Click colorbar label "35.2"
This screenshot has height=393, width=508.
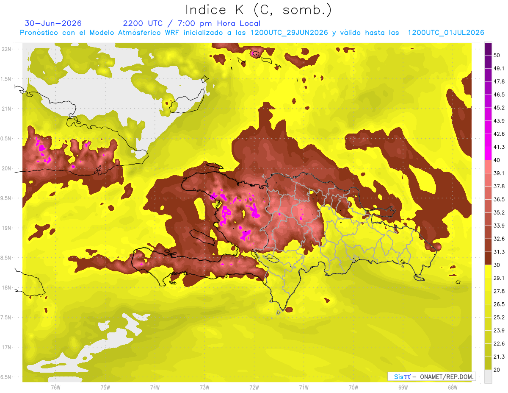tap(499, 212)
